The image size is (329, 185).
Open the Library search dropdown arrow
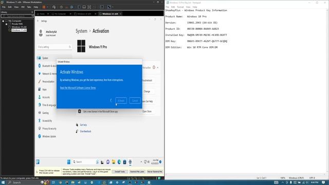coord(32,16)
